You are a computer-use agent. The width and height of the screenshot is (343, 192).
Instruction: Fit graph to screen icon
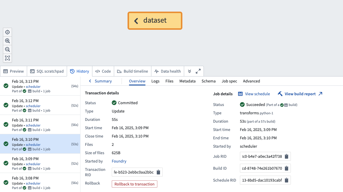pyautogui.click(x=7, y=58)
